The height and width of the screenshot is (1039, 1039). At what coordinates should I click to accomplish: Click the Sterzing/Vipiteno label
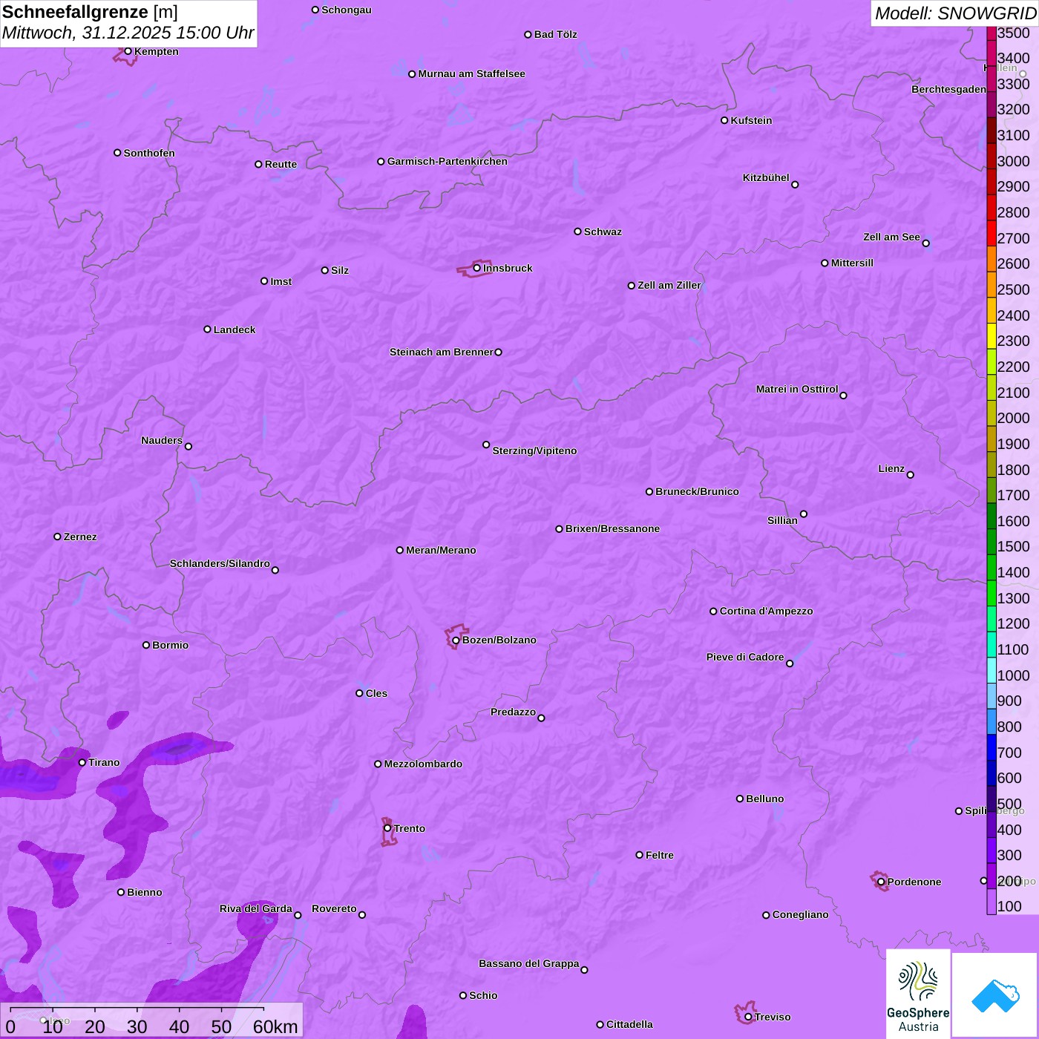(534, 450)
